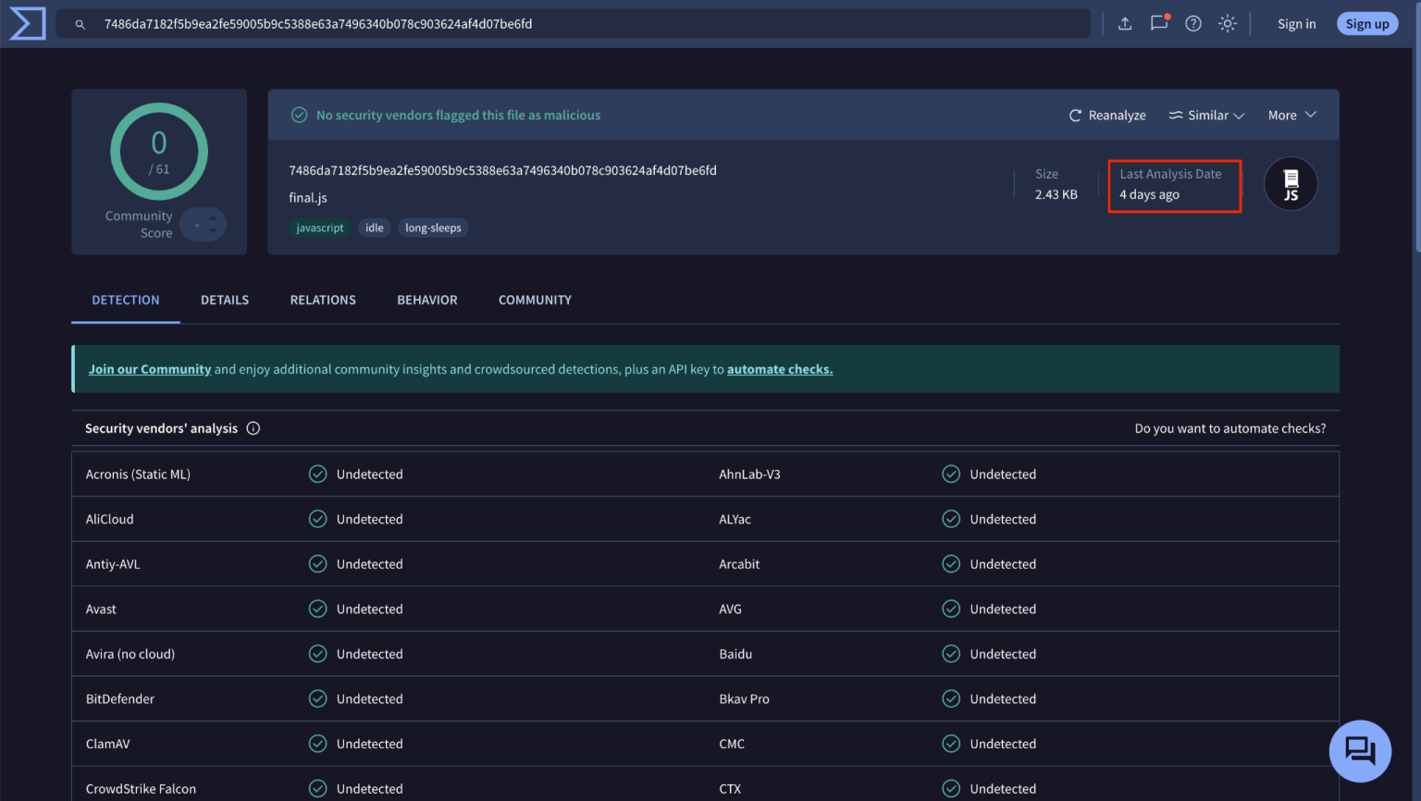Click the Reanalyze refresh icon

[1074, 115]
